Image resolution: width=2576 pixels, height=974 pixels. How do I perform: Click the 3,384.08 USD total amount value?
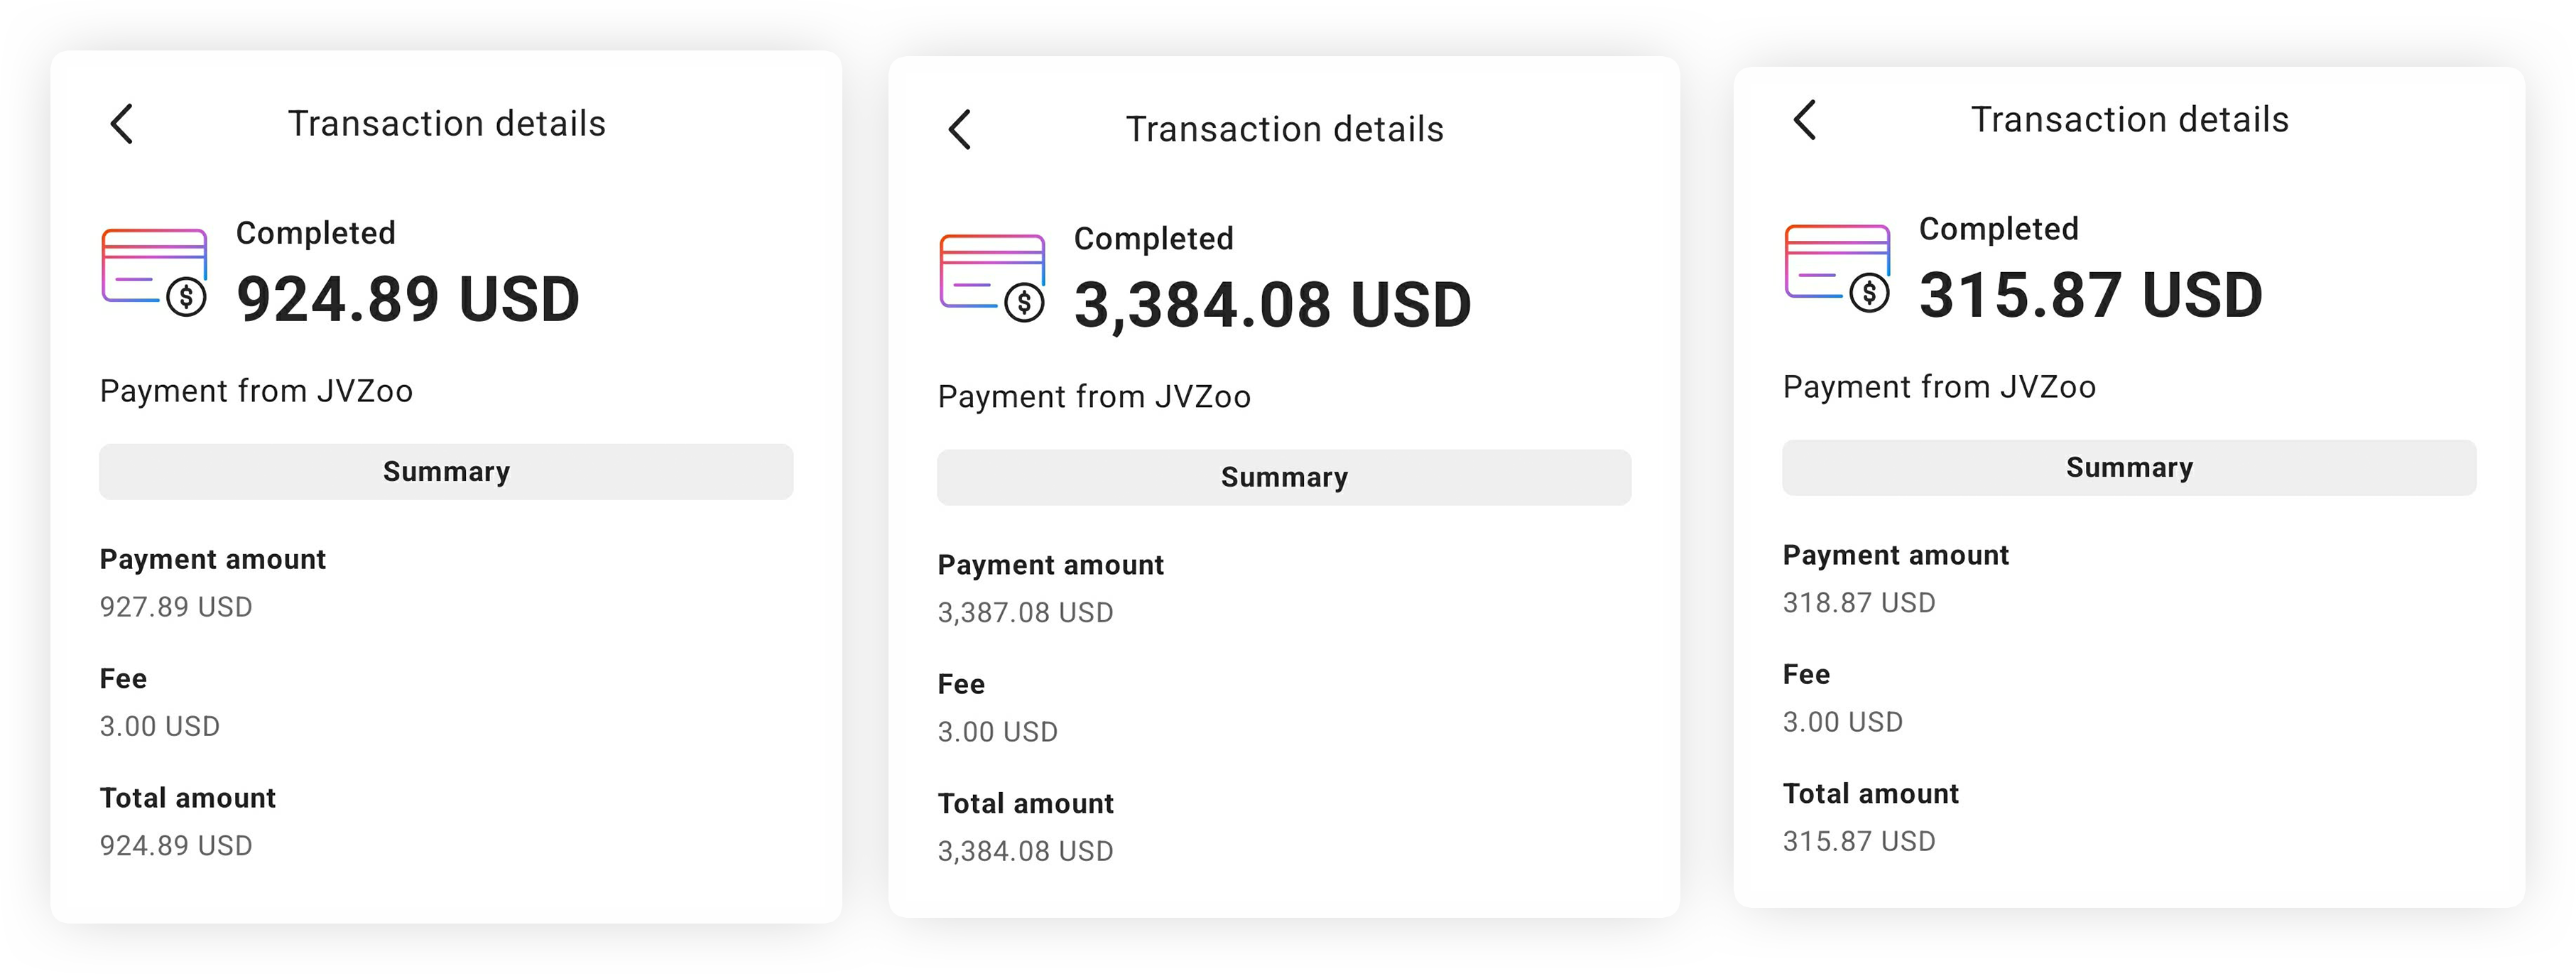click(x=1025, y=851)
